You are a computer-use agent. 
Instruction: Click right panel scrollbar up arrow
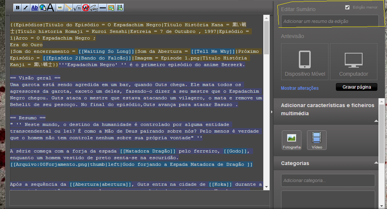pos(381,101)
